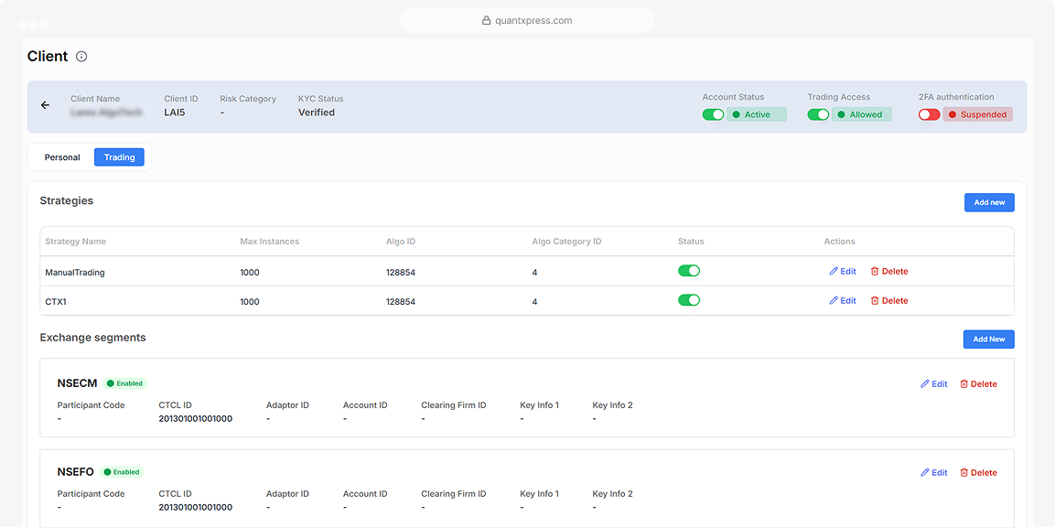Screen dimensions: 1055x528
Task: Click the pencil icon in CTX1 row
Action: coord(834,301)
